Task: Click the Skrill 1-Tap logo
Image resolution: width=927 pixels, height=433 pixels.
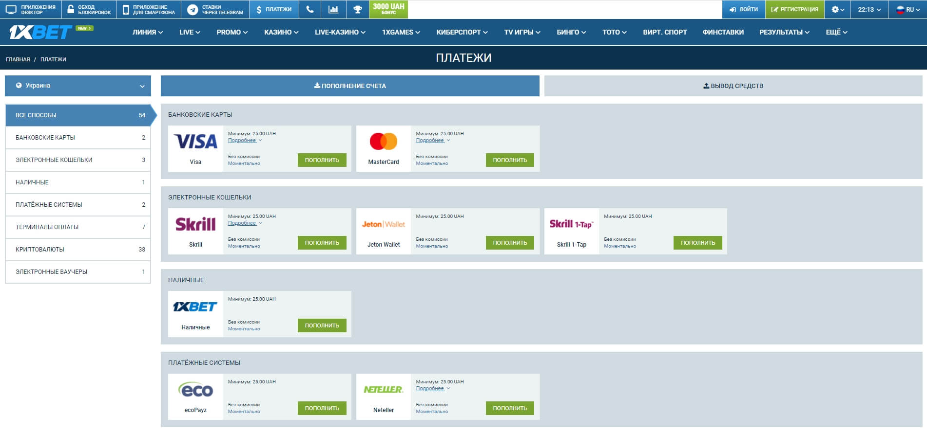Action: coord(571,224)
